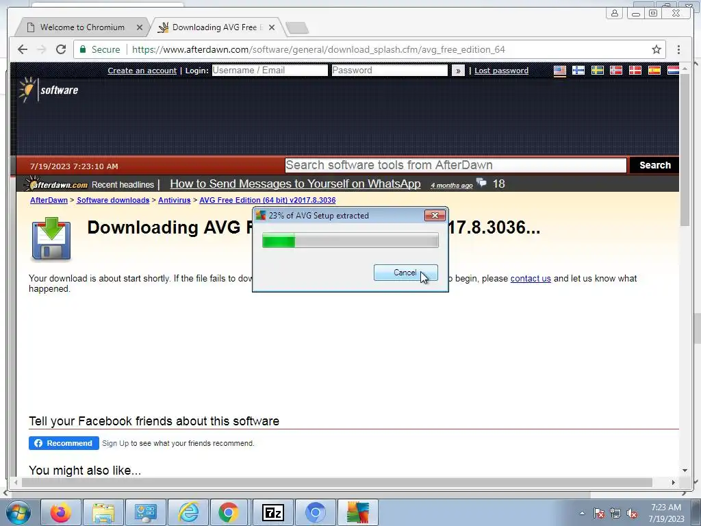
Task: Switch to Welcome to Chromium tab
Action: [x=83, y=27]
